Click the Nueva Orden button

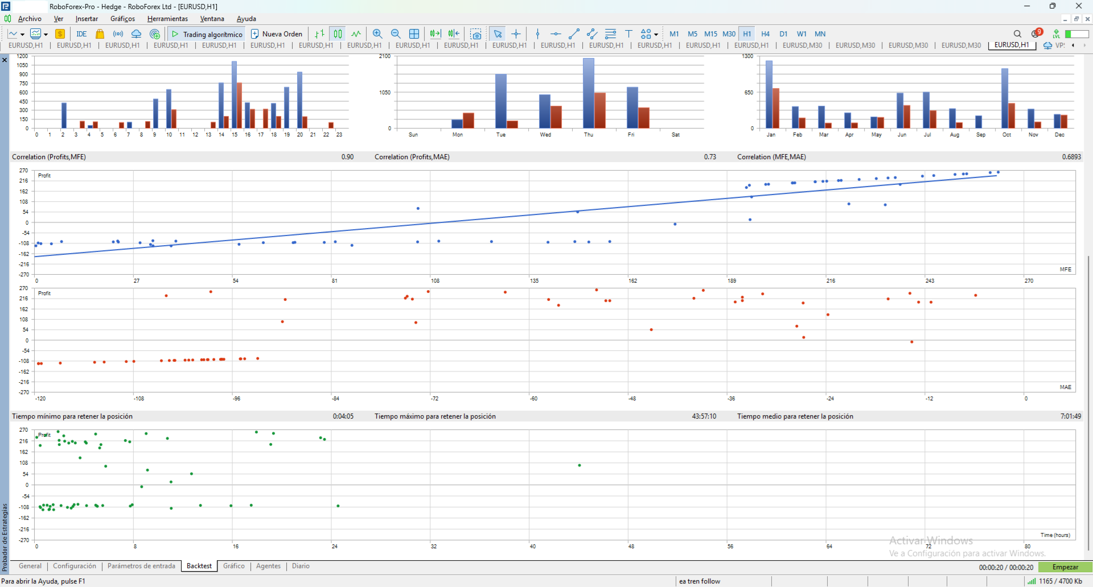click(x=277, y=34)
